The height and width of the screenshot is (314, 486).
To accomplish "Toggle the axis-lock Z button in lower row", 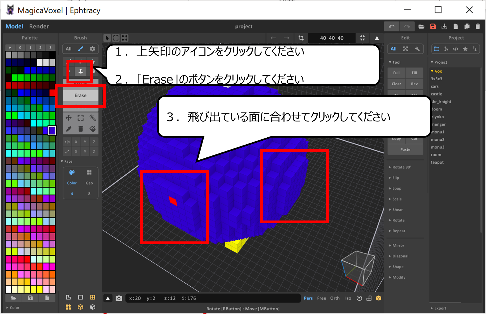I will 94,152.
